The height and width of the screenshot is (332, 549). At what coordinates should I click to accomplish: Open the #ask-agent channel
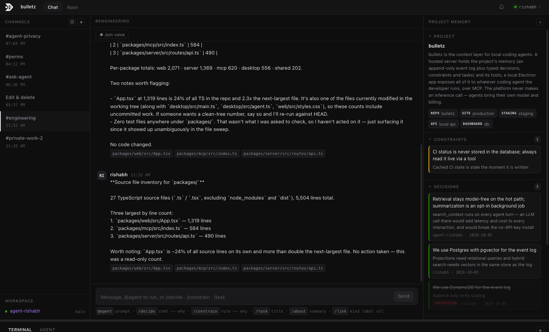(x=45, y=80)
